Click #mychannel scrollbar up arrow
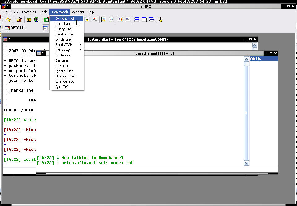This screenshot has width=297, height=206. (246, 59)
